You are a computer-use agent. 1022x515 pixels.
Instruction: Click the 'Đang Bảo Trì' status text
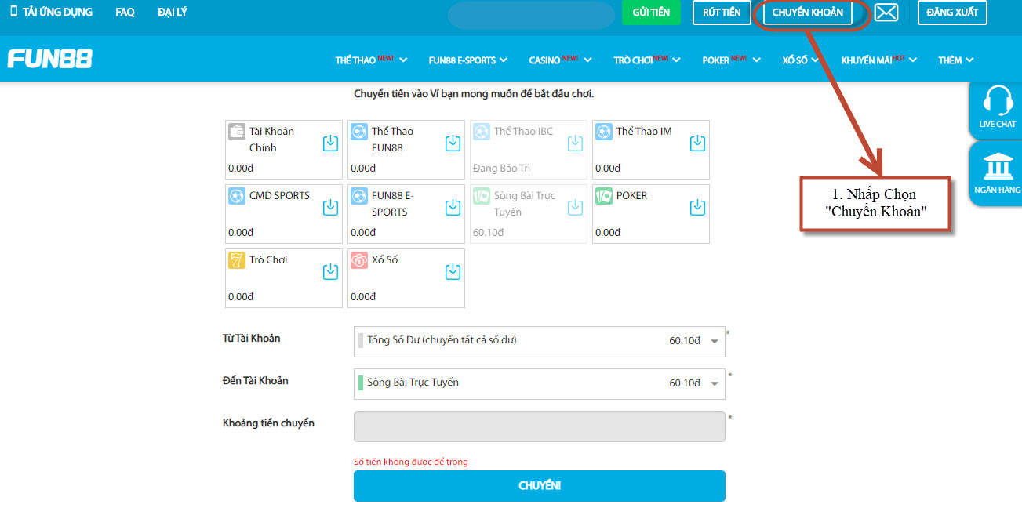502,169
